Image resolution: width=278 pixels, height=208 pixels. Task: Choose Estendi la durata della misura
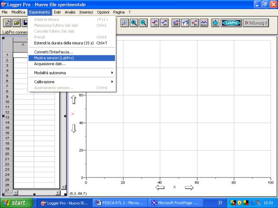pos(72,43)
